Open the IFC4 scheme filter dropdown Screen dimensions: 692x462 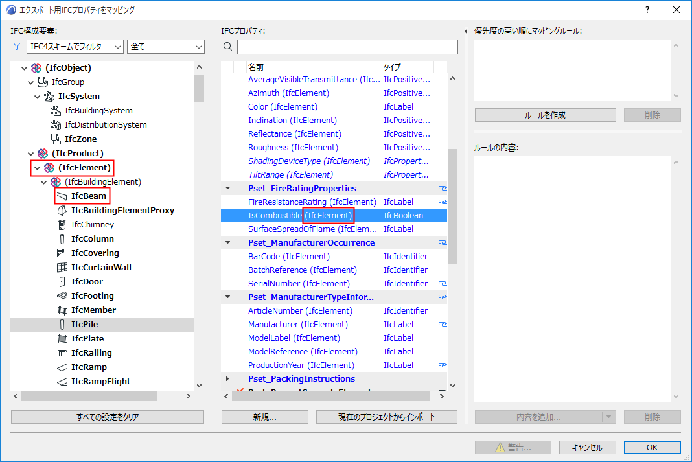tap(75, 47)
